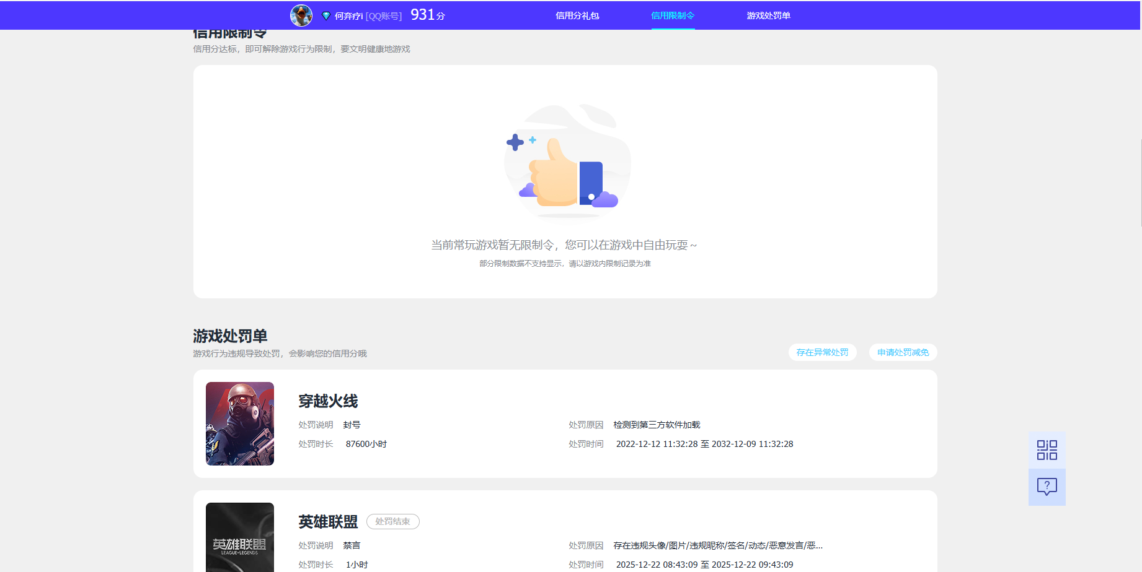
Task: Click the 申请处罚减免 button
Action: [902, 352]
